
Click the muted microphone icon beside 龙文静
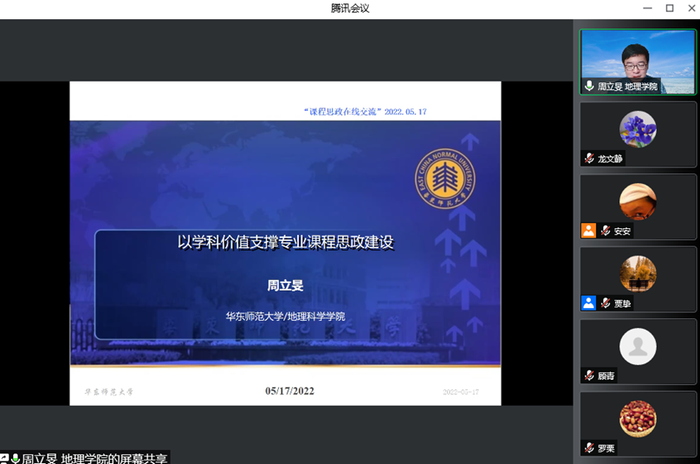point(589,159)
